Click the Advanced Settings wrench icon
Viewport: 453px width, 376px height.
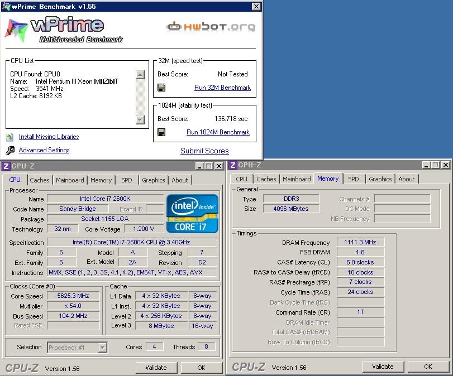(10, 150)
